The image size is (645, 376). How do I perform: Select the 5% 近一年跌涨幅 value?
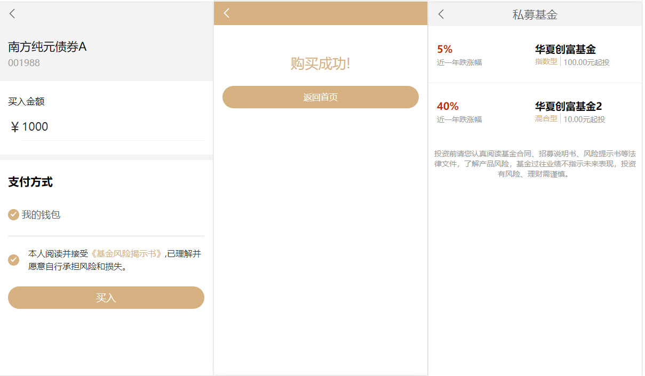coord(445,49)
